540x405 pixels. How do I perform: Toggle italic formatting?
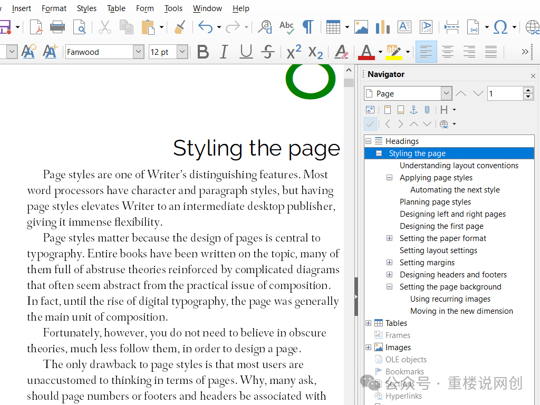coord(224,52)
